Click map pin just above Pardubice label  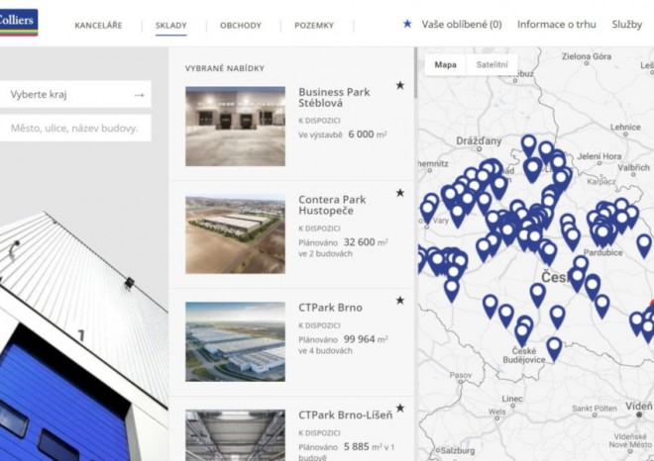pyautogui.click(x=601, y=233)
